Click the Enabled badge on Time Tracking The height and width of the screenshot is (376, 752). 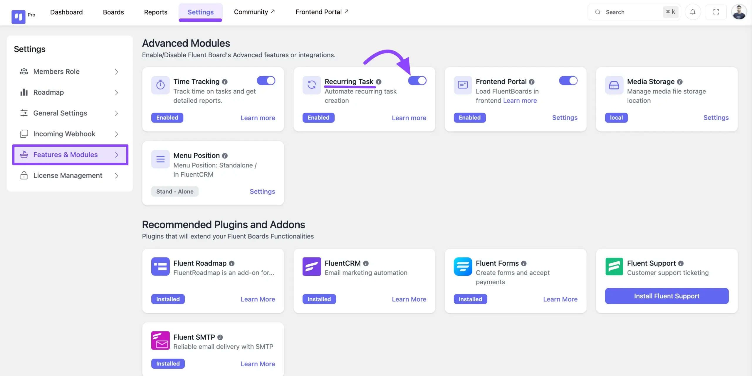point(167,118)
